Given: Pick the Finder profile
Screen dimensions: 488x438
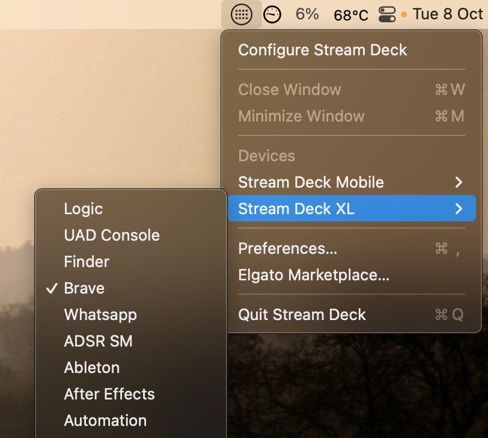Looking at the screenshot, I should [87, 262].
